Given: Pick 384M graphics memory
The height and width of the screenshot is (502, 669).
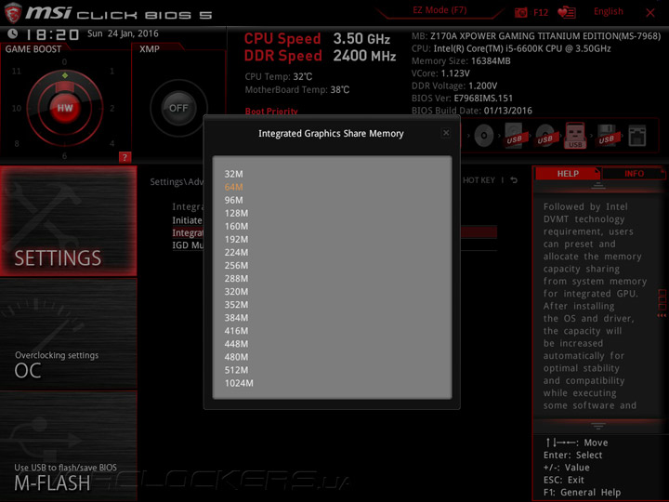Looking at the screenshot, I should [x=236, y=318].
